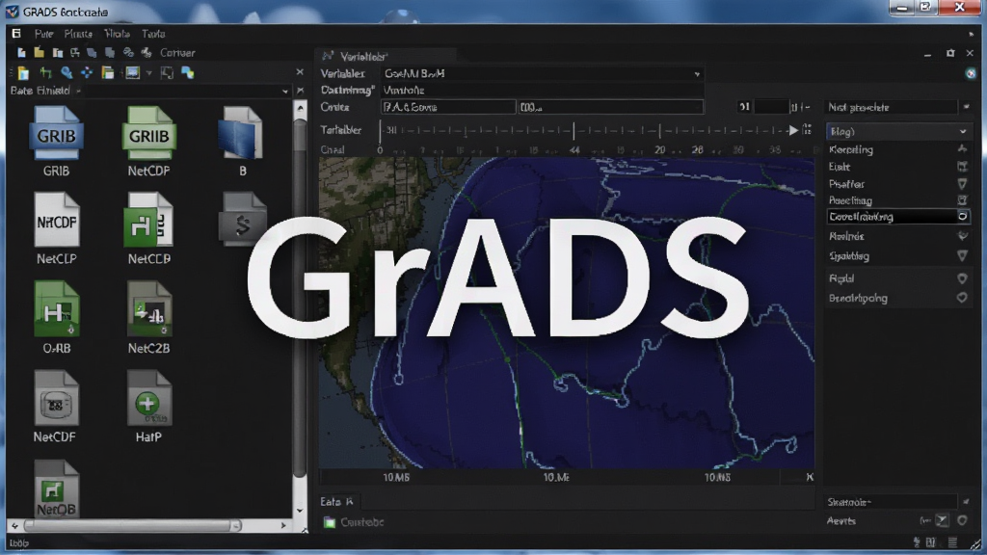Open the Bate Elmistd dropdown arrow
Image resolution: width=987 pixels, height=555 pixels.
(285, 92)
